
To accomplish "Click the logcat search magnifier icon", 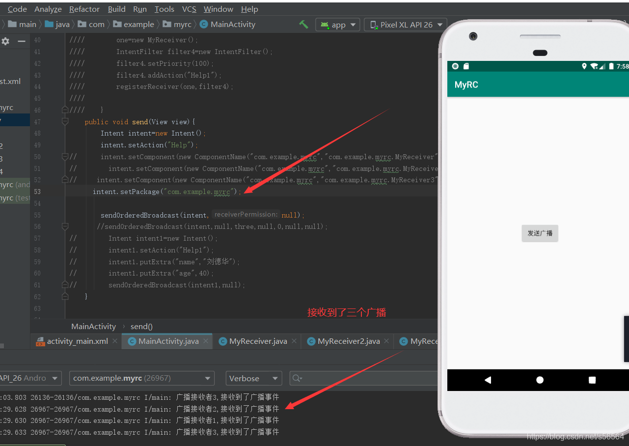I will tap(297, 378).
